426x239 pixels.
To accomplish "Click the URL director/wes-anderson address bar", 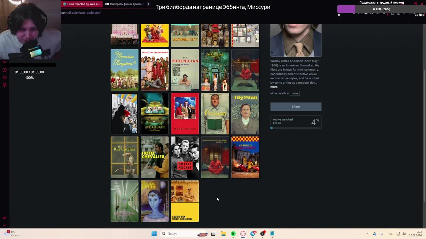I will coord(81,13).
